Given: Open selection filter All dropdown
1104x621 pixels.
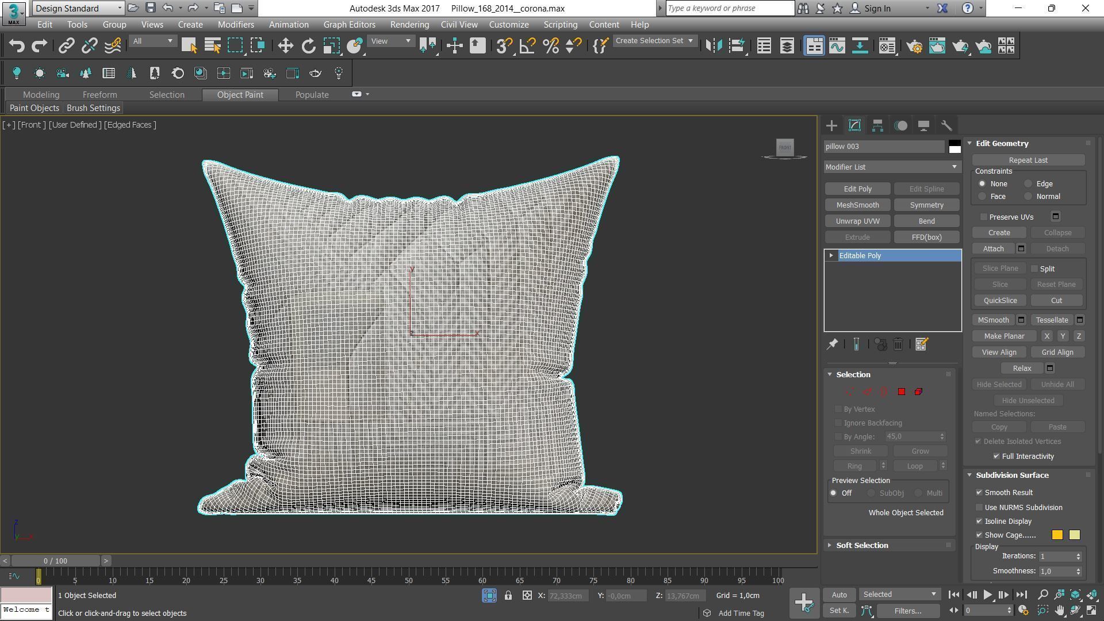Looking at the screenshot, I should point(152,41).
